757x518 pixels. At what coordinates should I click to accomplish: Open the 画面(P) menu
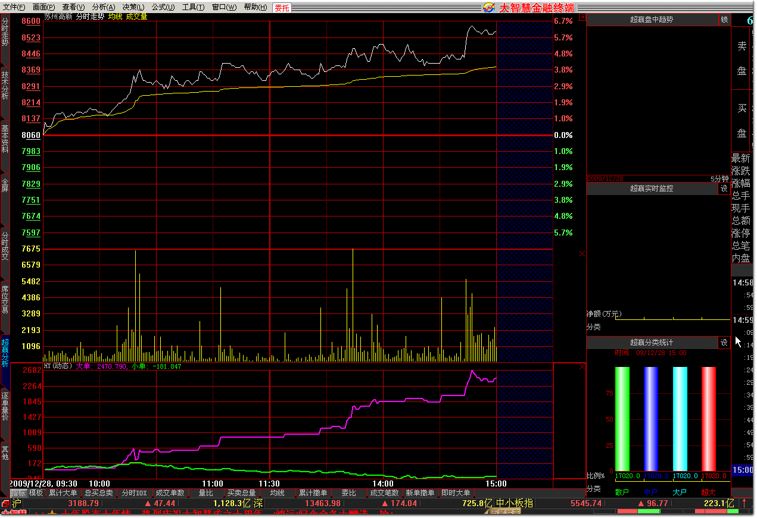(43, 7)
